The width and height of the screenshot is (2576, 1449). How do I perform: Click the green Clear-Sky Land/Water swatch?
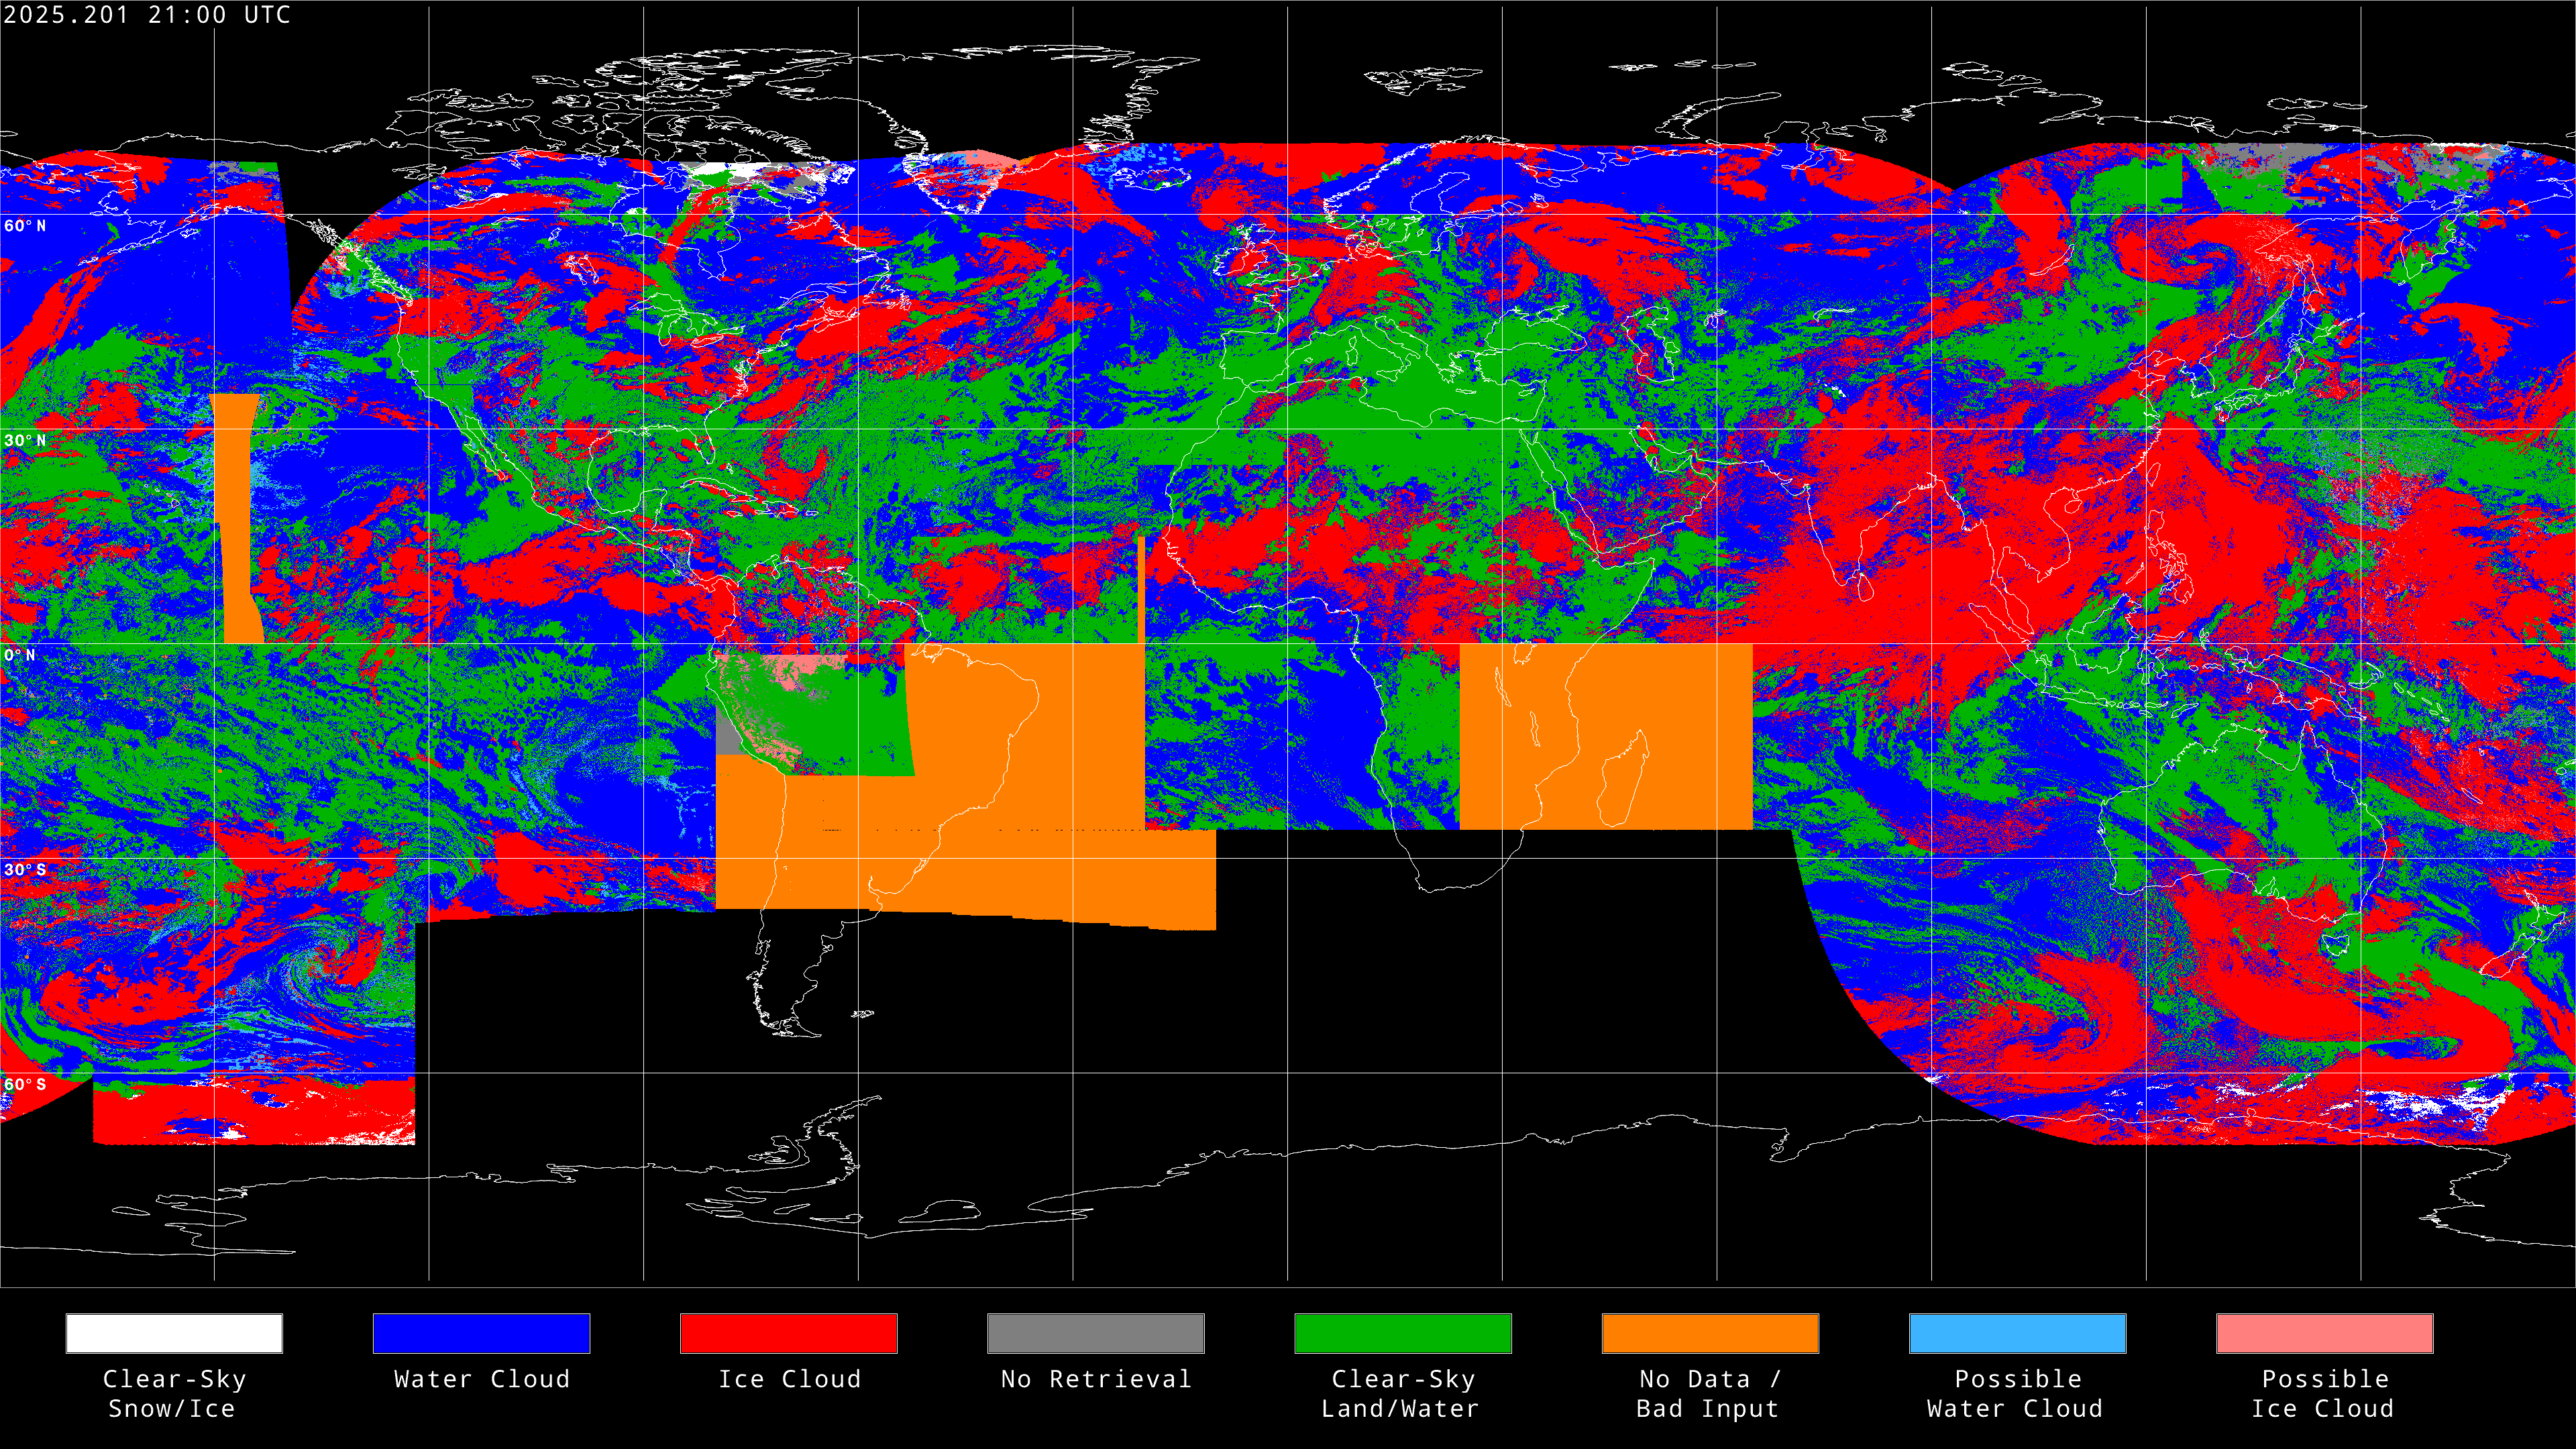1402,1333
